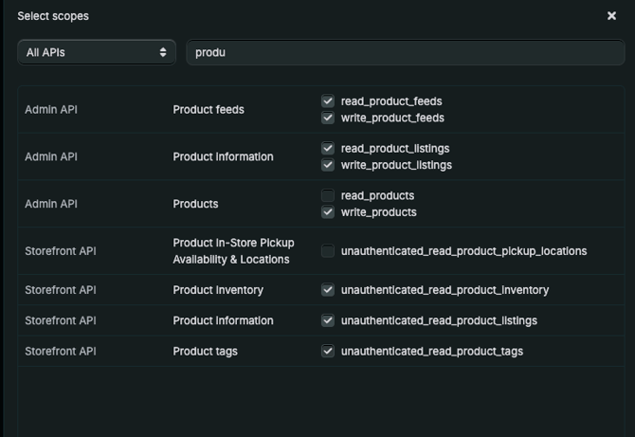The width and height of the screenshot is (635, 437).
Task: Click the 'Product feeds' category label
Action: point(209,110)
